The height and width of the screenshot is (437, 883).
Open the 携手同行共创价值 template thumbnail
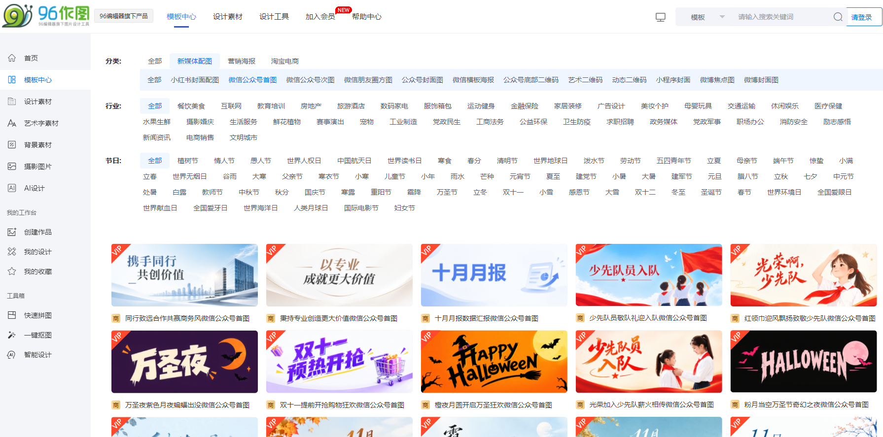[x=184, y=275]
